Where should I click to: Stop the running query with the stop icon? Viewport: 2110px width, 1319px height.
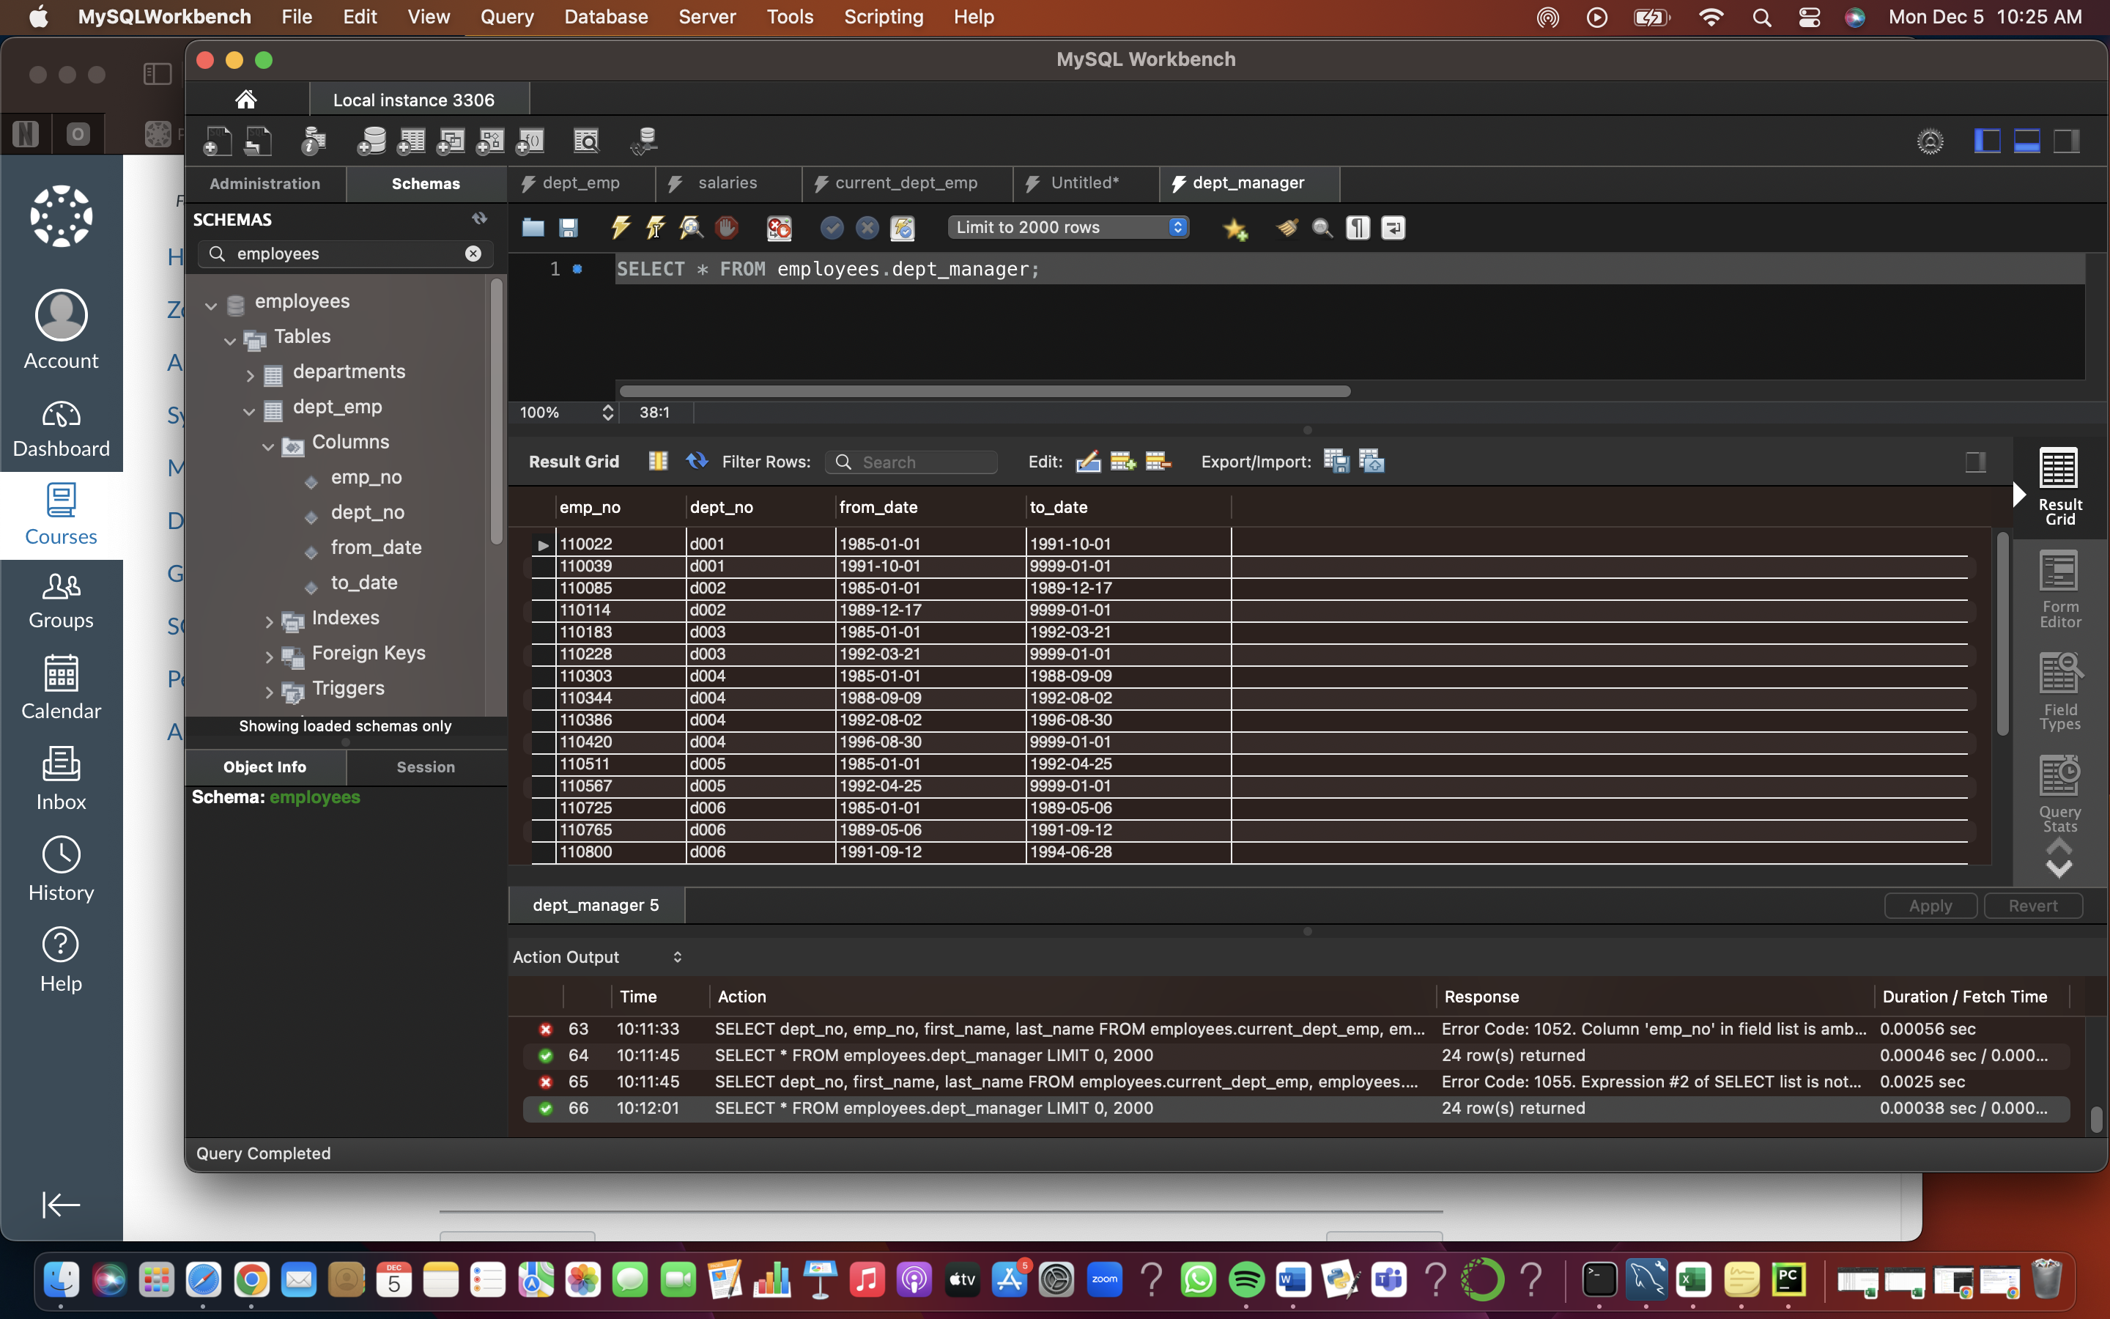pyautogui.click(x=726, y=228)
